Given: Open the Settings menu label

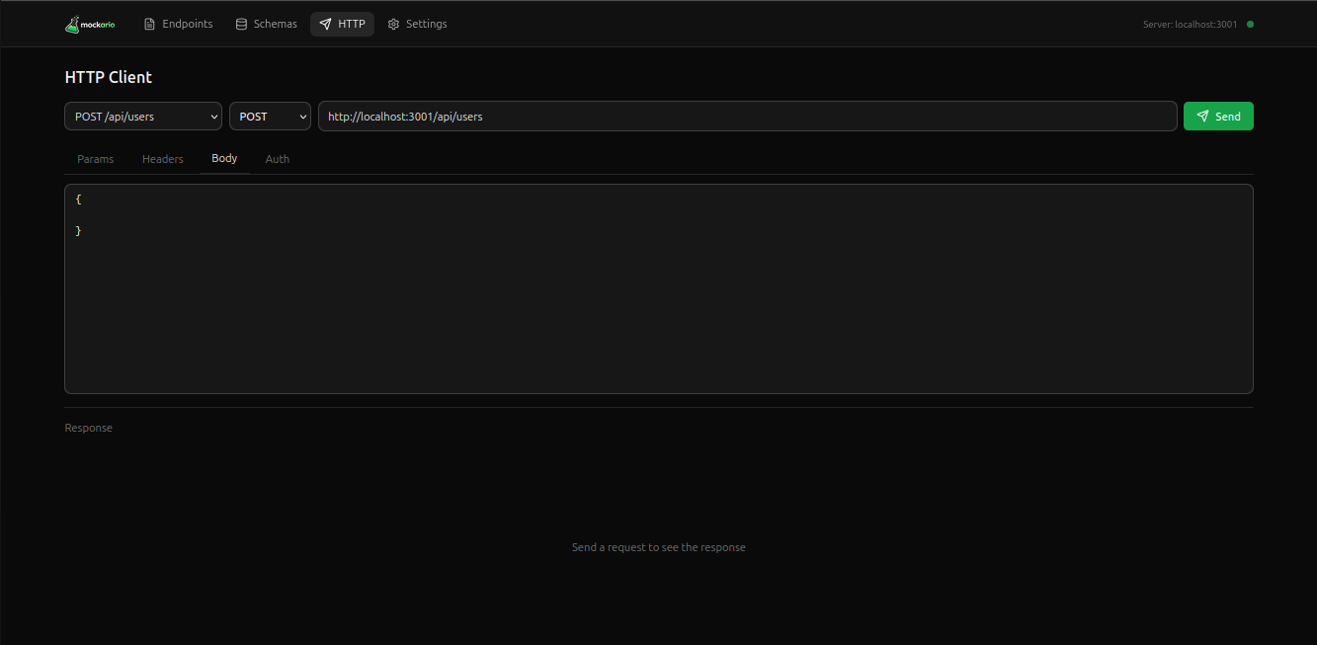Looking at the screenshot, I should click(x=426, y=25).
